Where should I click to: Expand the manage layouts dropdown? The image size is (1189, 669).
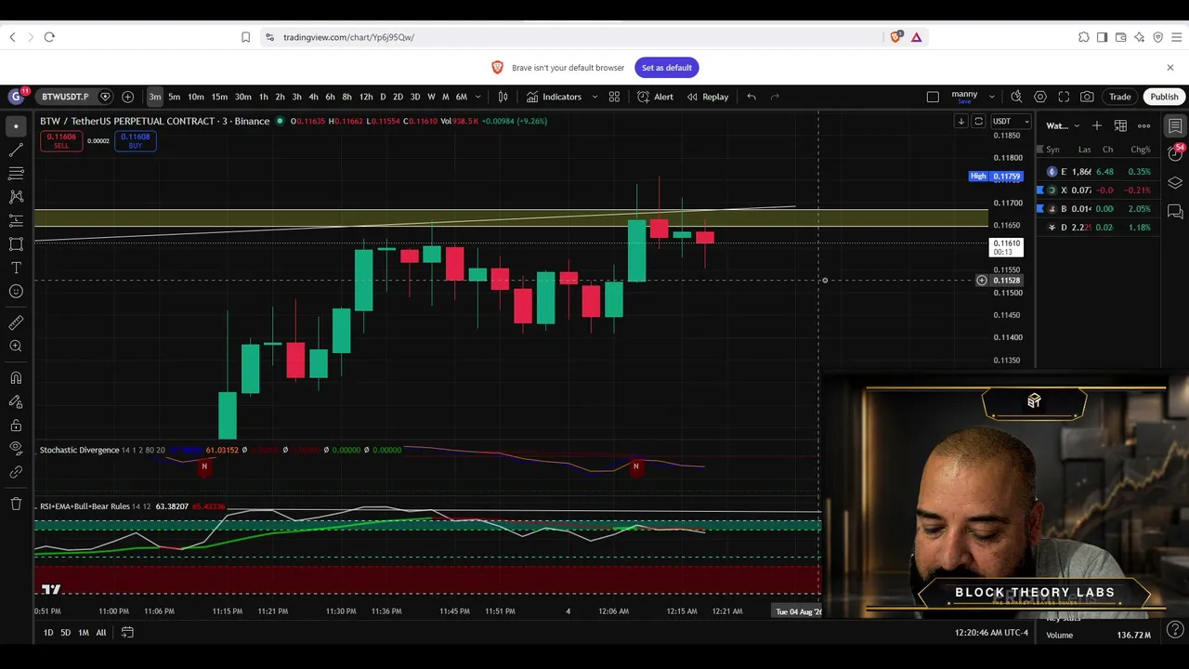[992, 97]
